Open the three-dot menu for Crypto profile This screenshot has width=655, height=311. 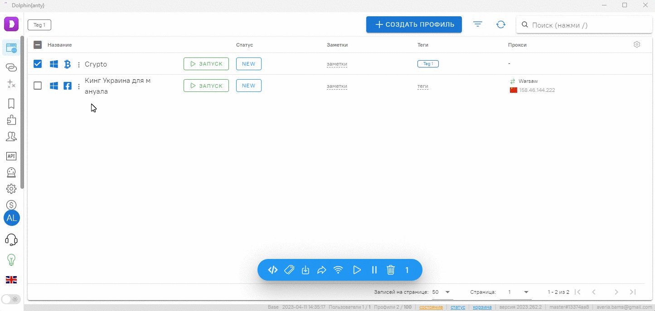click(79, 64)
